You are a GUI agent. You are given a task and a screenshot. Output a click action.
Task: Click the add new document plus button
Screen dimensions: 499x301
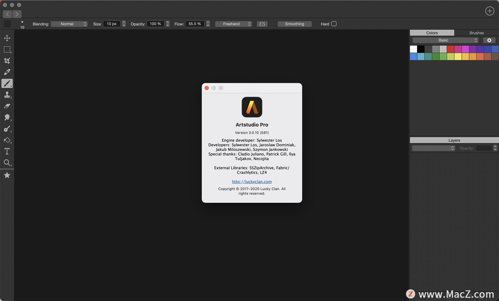490,11
